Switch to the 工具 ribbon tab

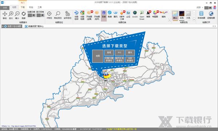click(40, 7)
